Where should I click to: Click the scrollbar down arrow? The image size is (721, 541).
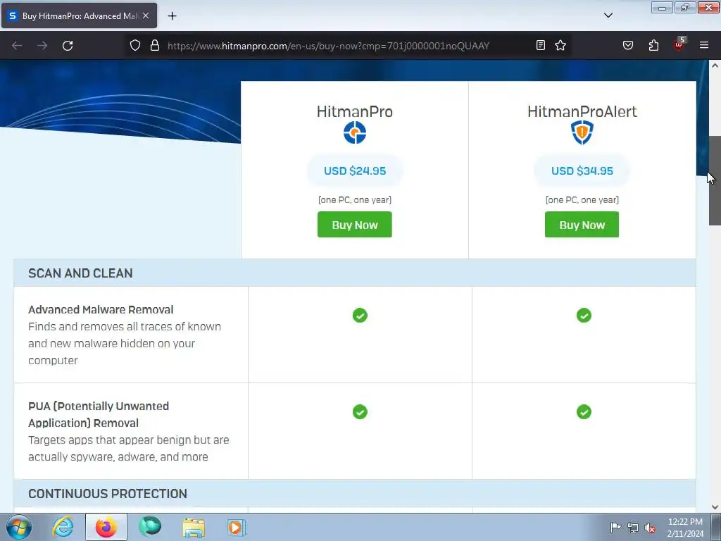coord(715,507)
